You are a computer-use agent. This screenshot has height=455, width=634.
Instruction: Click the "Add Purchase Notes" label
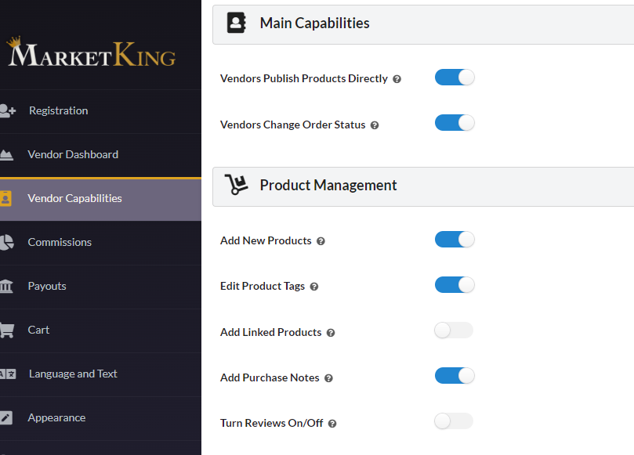click(270, 377)
